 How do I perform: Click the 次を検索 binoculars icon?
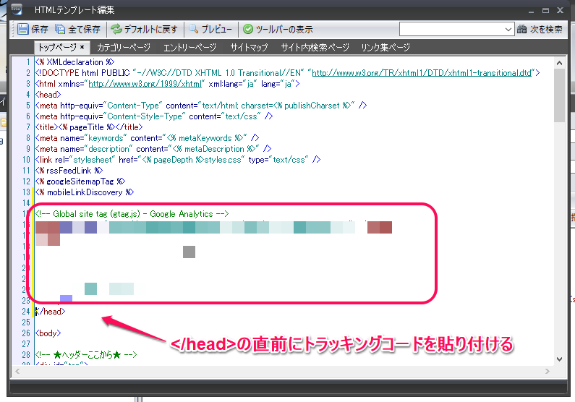(523, 30)
